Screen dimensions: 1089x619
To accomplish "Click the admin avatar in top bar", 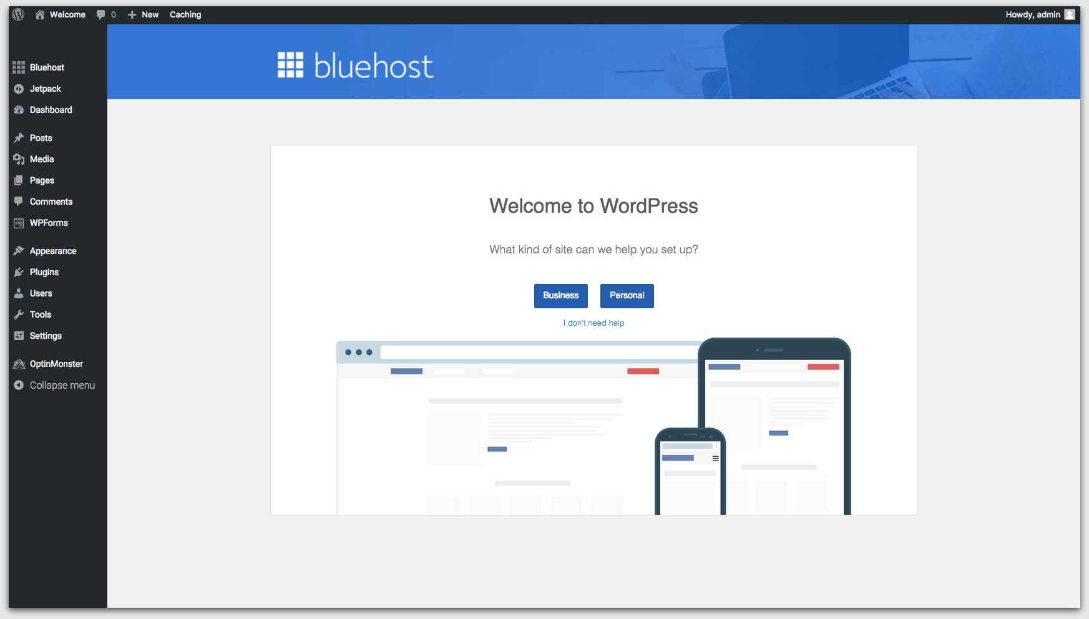I will (1070, 14).
